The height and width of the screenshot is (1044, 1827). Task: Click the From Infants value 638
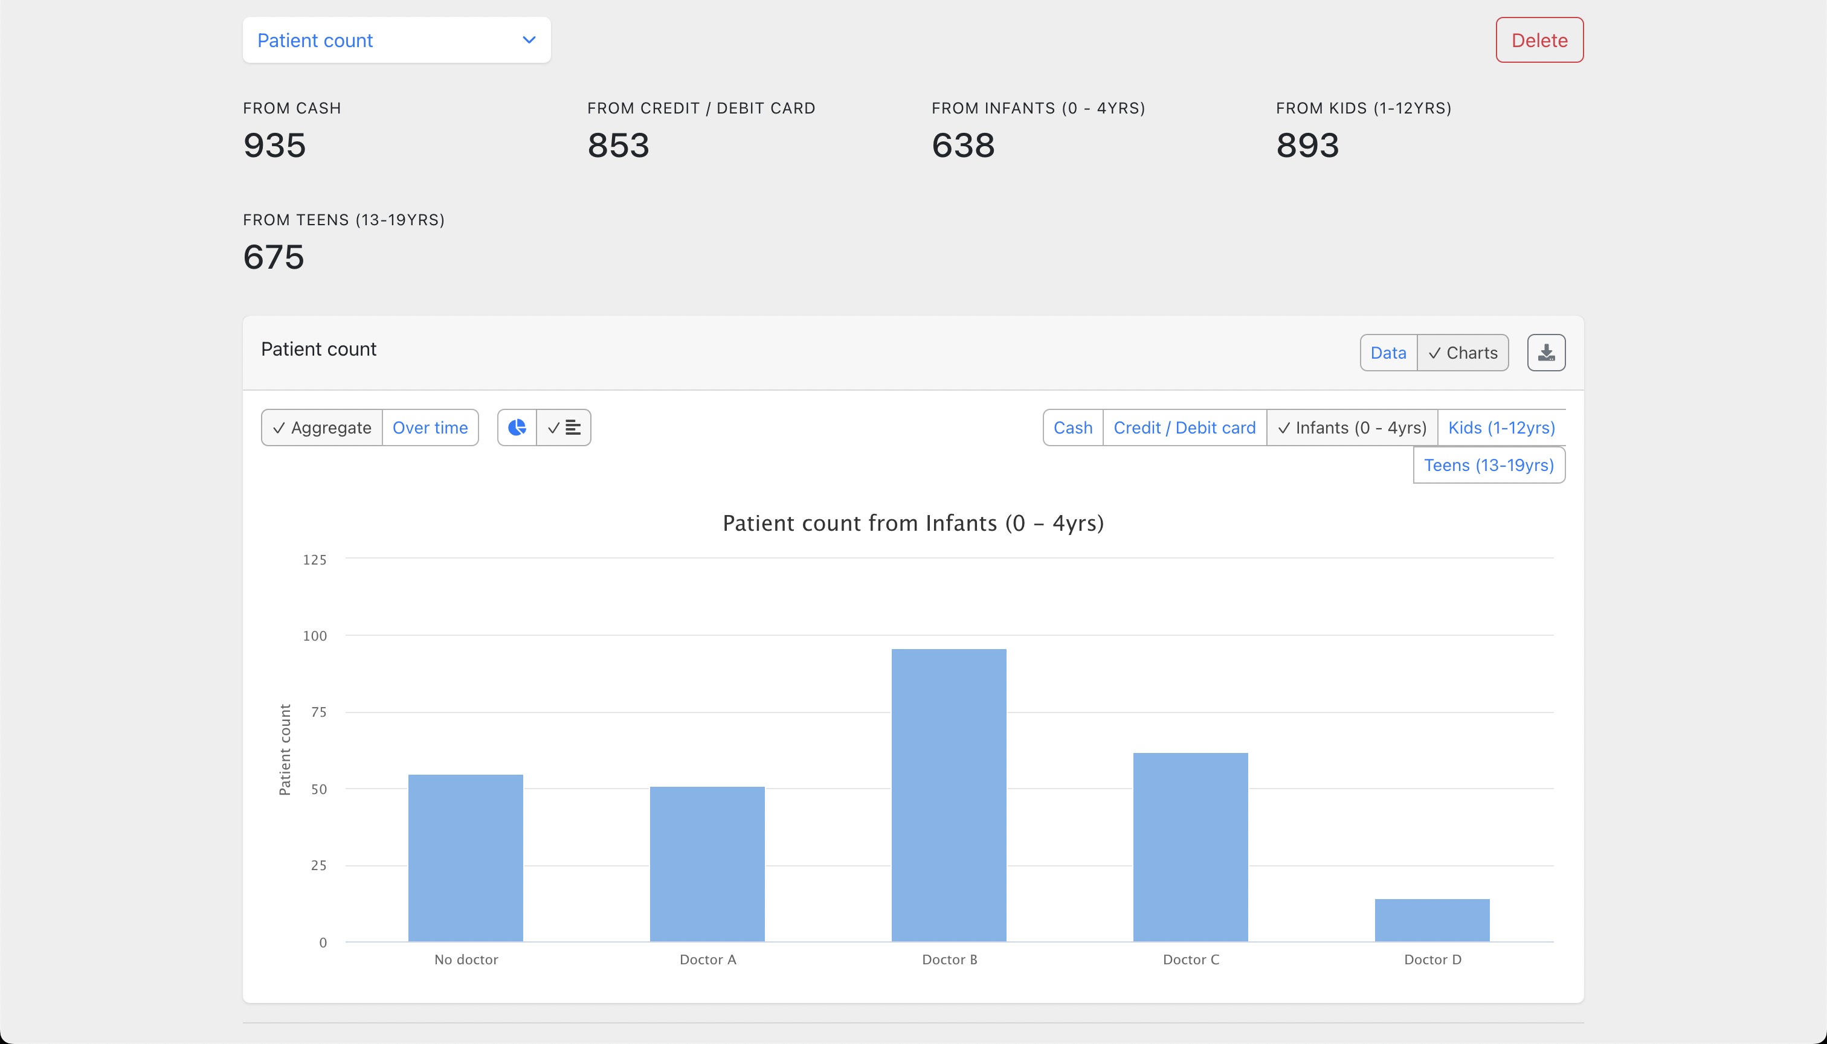tap(964, 146)
